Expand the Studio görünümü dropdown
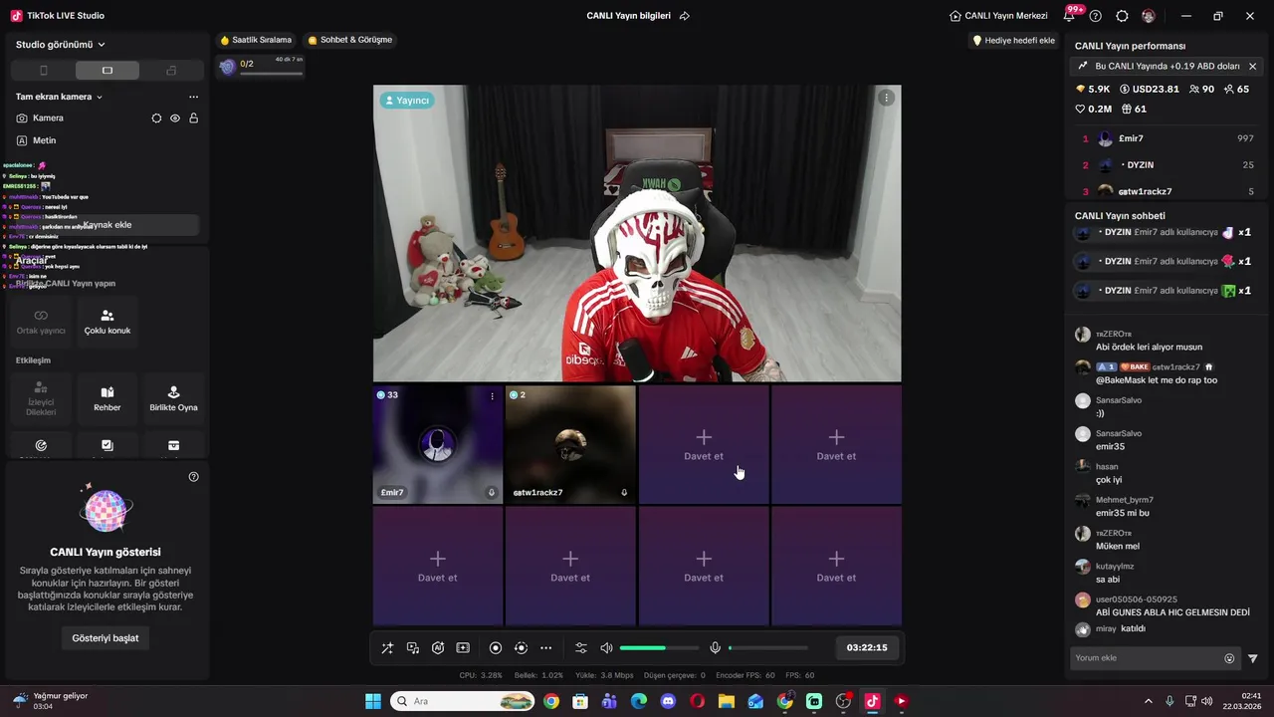Screen dimensions: 1274x717 click(61, 45)
